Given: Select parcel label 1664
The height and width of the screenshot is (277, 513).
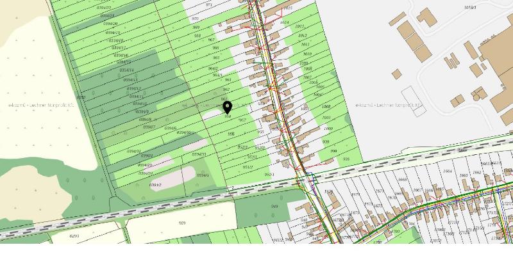Looking at the screenshot, I should tap(448, 171).
